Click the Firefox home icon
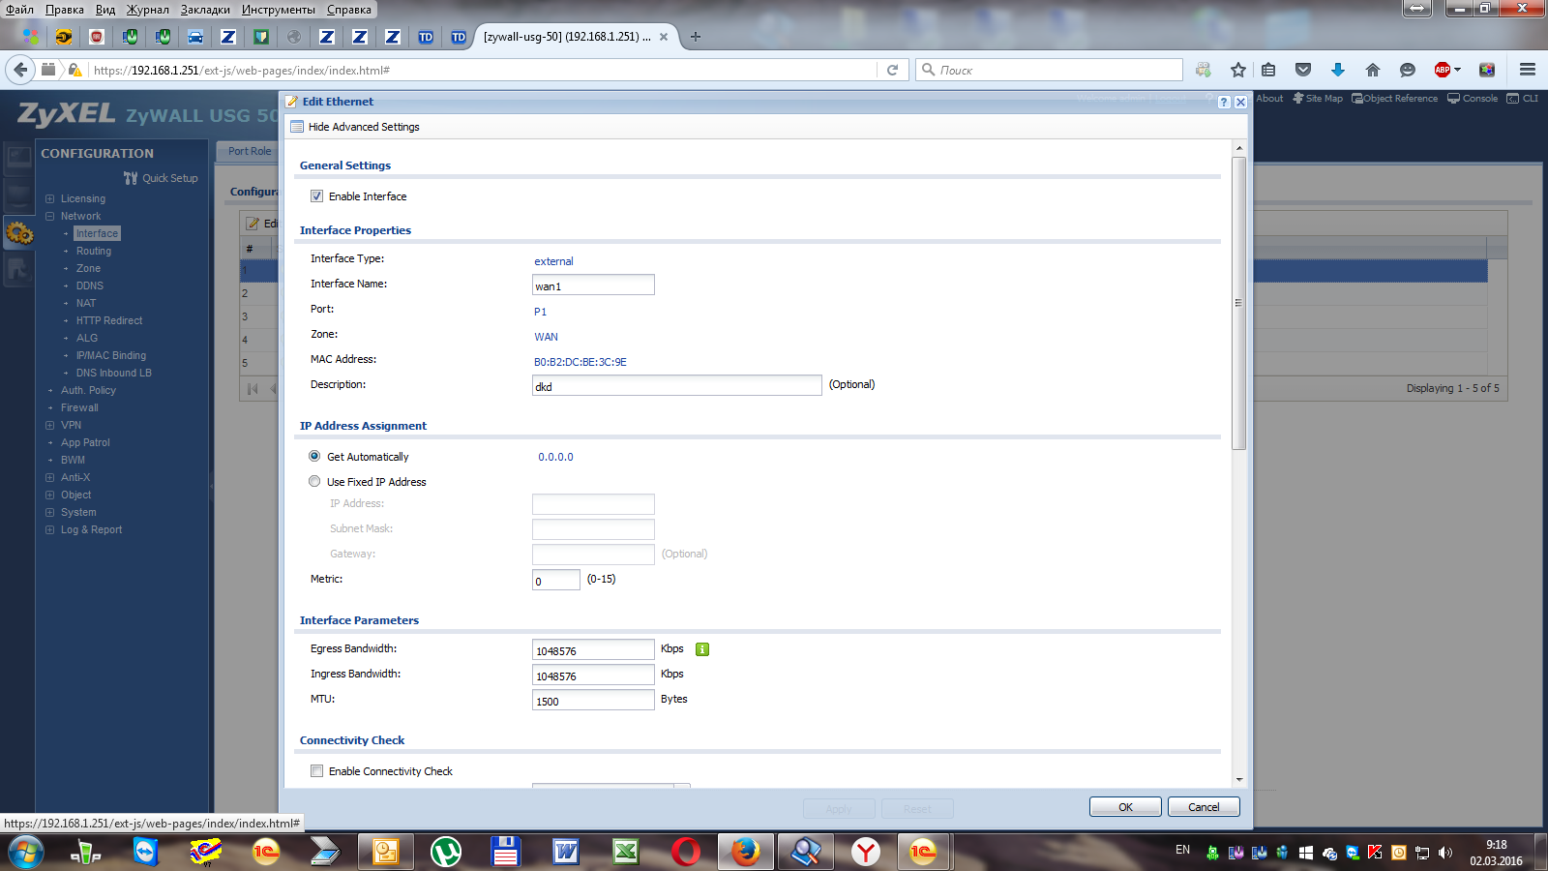This screenshot has width=1548, height=871. tap(1372, 70)
